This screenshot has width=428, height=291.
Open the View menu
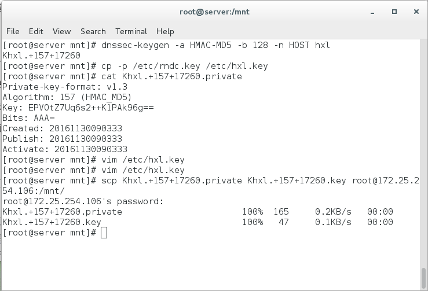62,31
